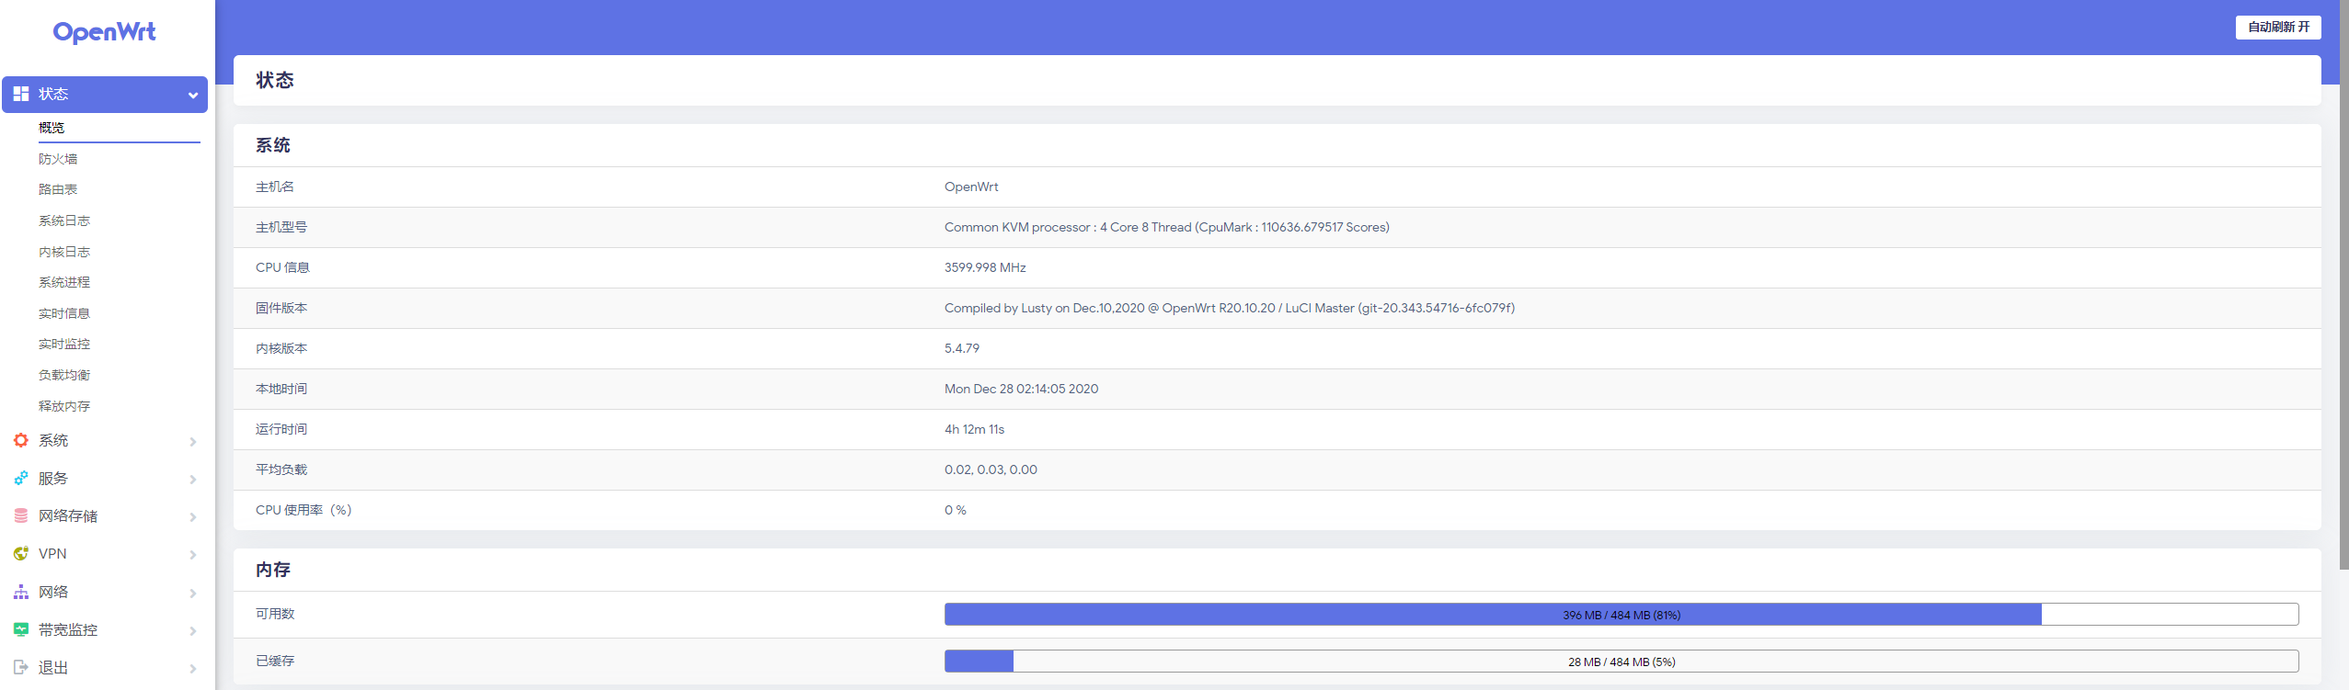This screenshot has width=2349, height=690.
Task: Click the 系统 gear icon
Action: point(21,440)
